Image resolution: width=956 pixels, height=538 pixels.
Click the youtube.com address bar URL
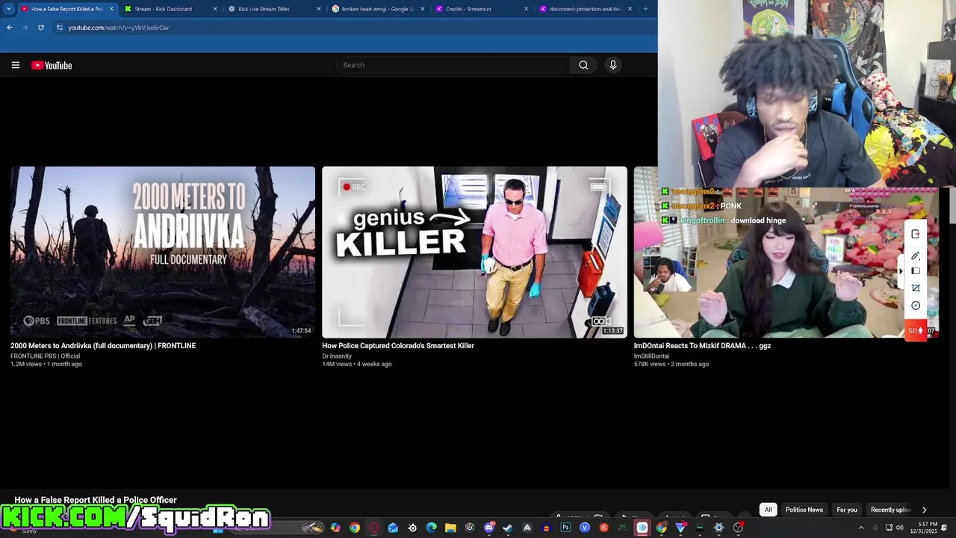(118, 28)
